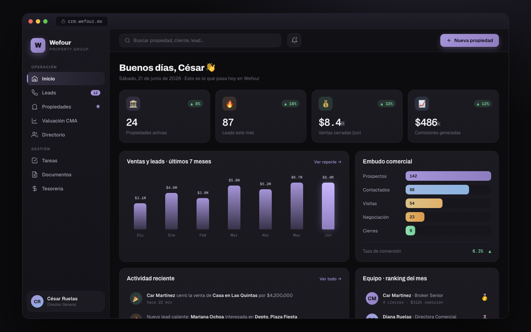Navigate to Directorio
531x332 pixels.
point(66,135)
